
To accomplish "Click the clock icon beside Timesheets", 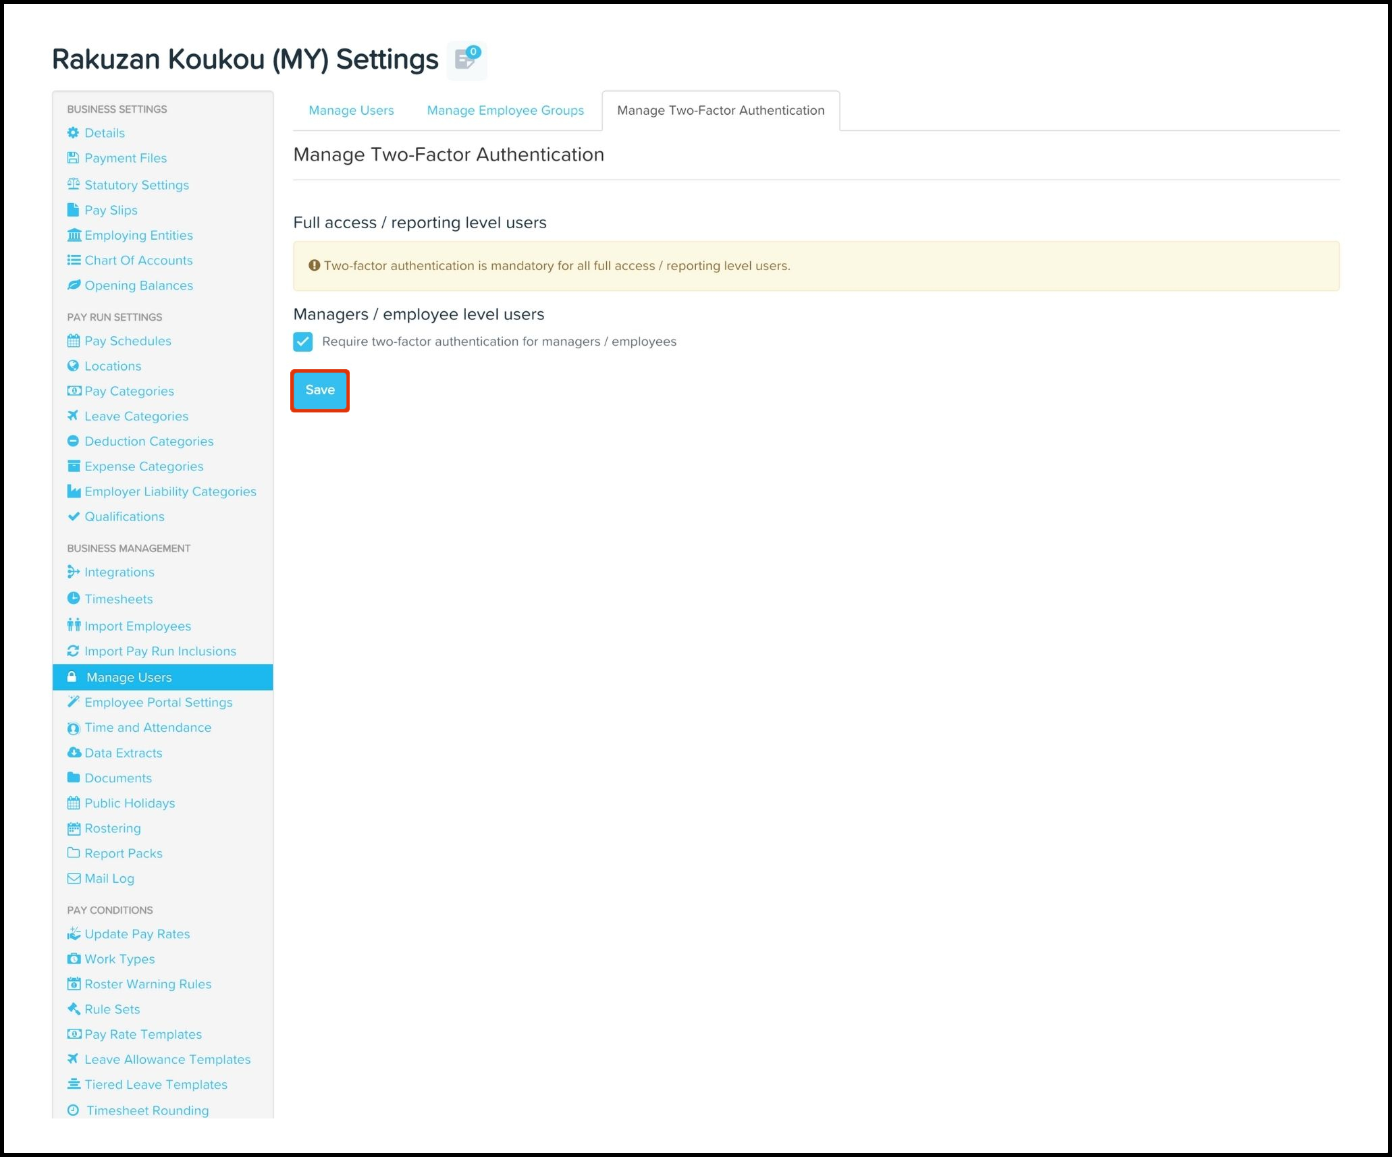I will [74, 599].
